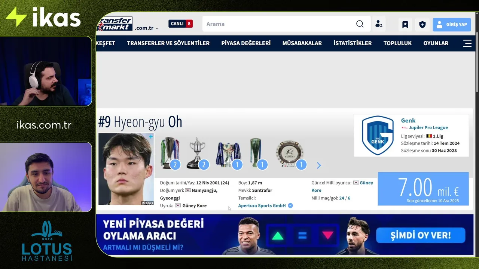The image size is (479, 269).
Task: Click the fourth green trophy
Action: pyautogui.click(x=257, y=153)
